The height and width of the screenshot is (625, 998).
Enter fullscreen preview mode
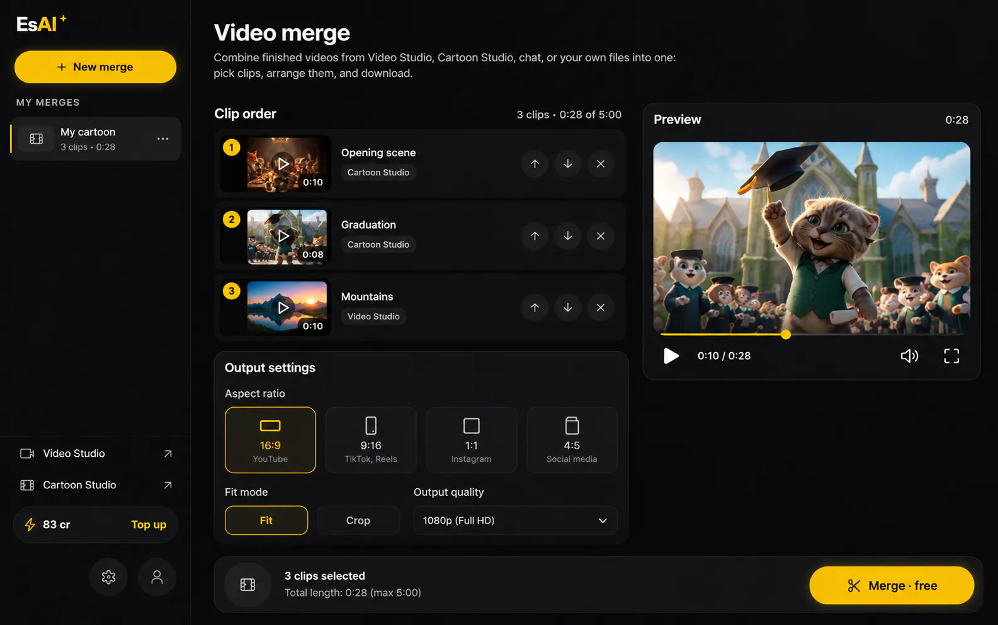(951, 356)
